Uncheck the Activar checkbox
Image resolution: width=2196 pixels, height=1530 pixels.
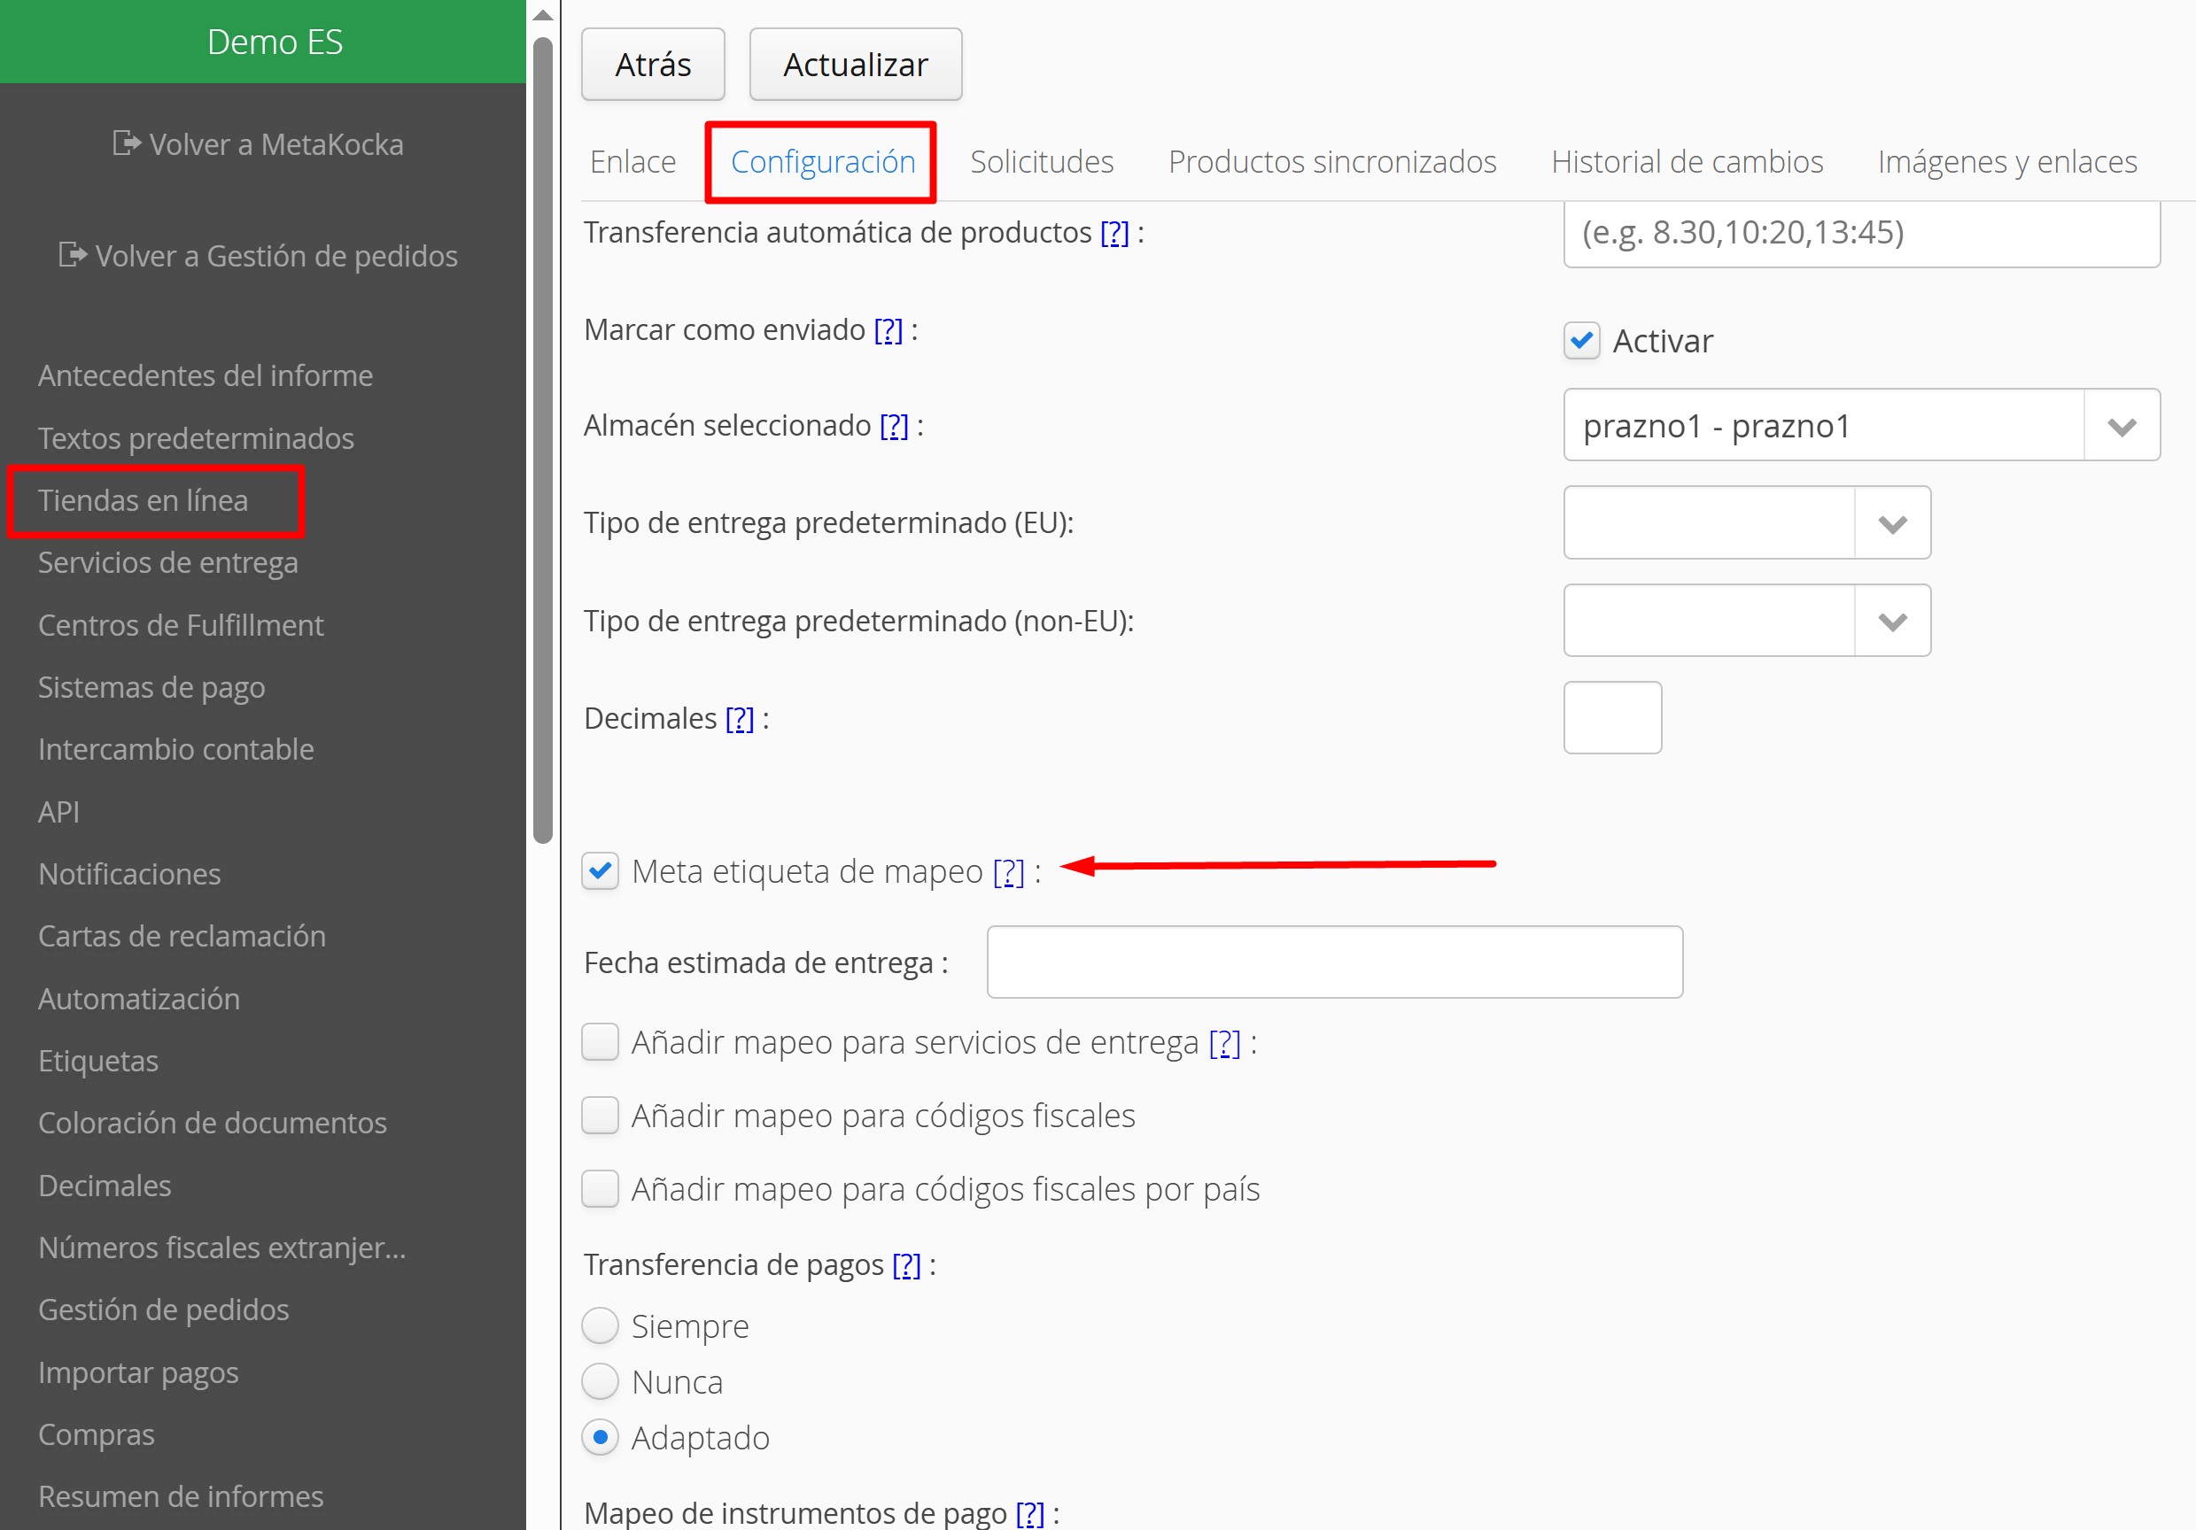pos(1582,340)
